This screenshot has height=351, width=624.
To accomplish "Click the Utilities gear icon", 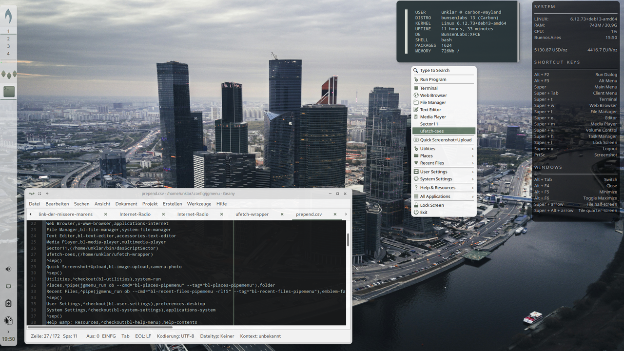I will point(416,149).
